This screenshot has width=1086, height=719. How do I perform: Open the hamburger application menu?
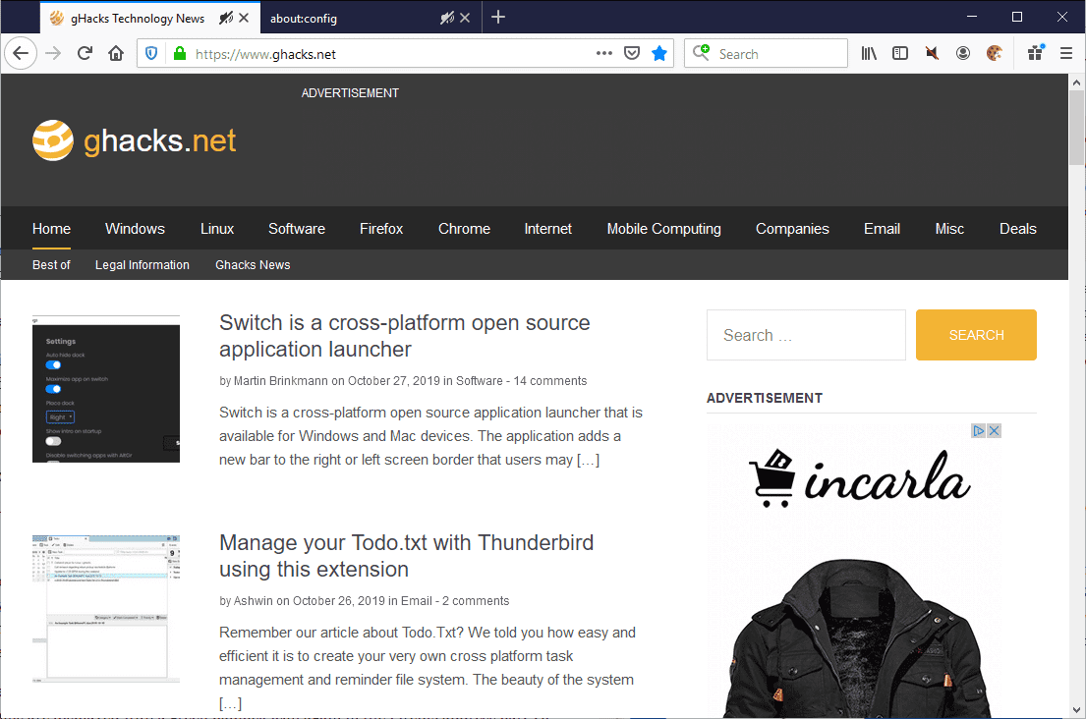click(1066, 53)
